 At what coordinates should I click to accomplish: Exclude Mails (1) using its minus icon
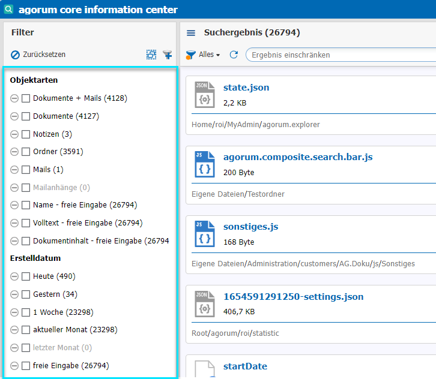point(14,170)
